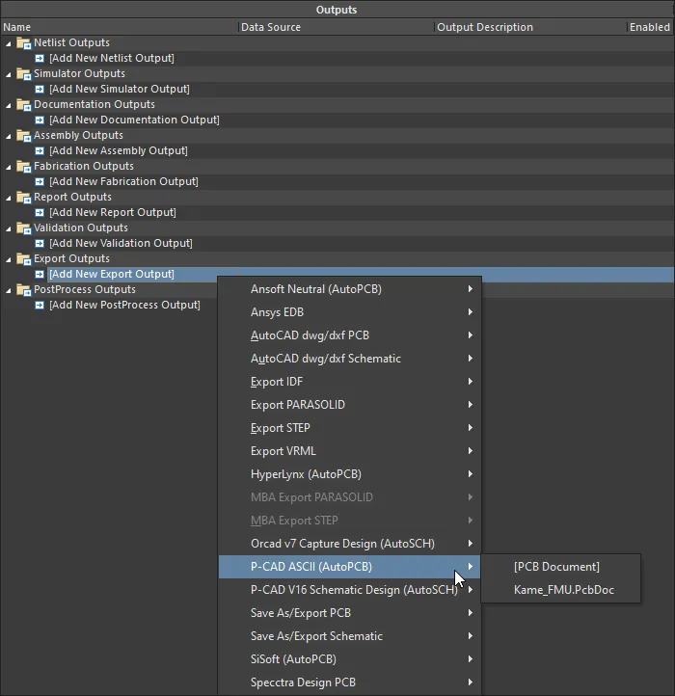Click the Simulator Outputs folder icon
Viewport: 675px width, 696px height.
[x=23, y=73]
